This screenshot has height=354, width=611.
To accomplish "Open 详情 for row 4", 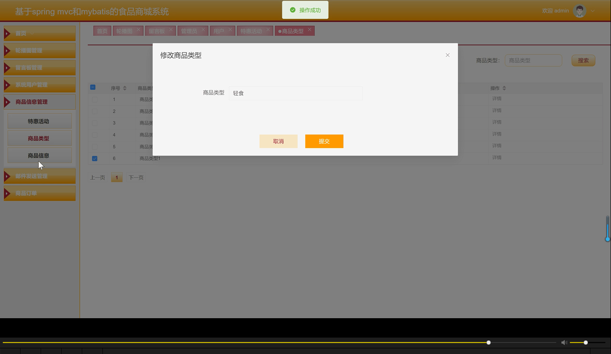I will [x=497, y=134].
